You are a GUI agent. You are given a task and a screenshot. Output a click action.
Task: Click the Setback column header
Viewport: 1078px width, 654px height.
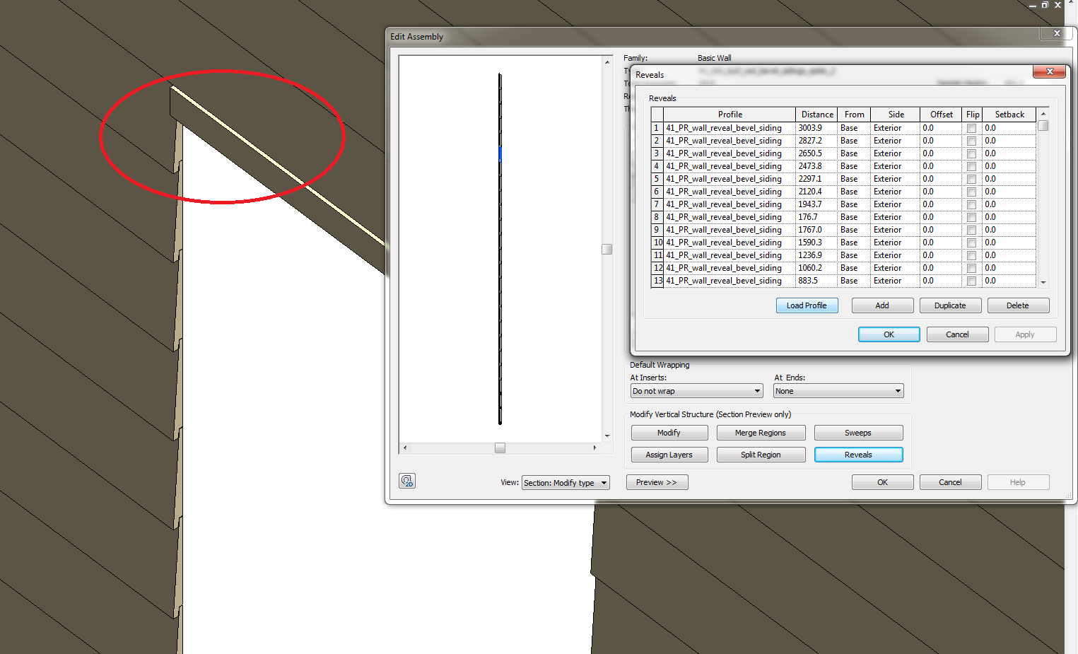coord(1009,115)
